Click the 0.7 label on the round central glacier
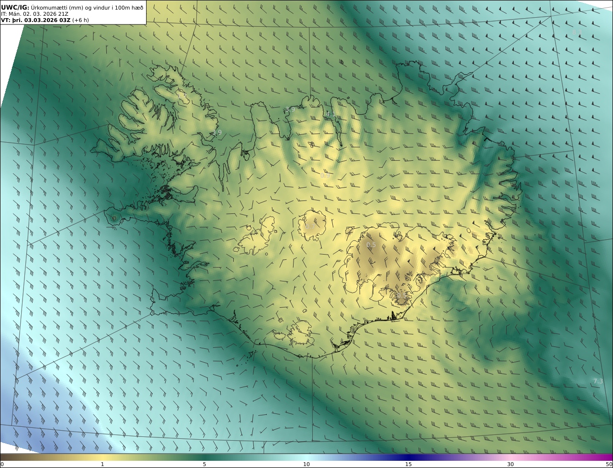This screenshot has width=613, height=468. pos(310,226)
